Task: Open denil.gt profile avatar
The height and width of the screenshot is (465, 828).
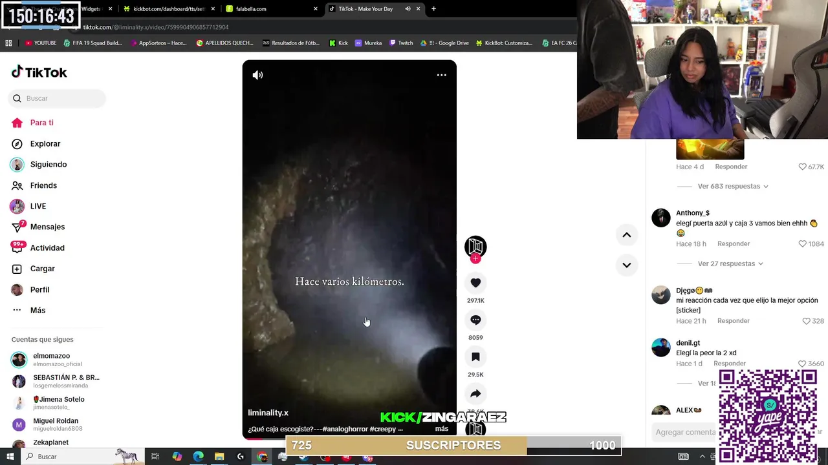Action: point(661,347)
